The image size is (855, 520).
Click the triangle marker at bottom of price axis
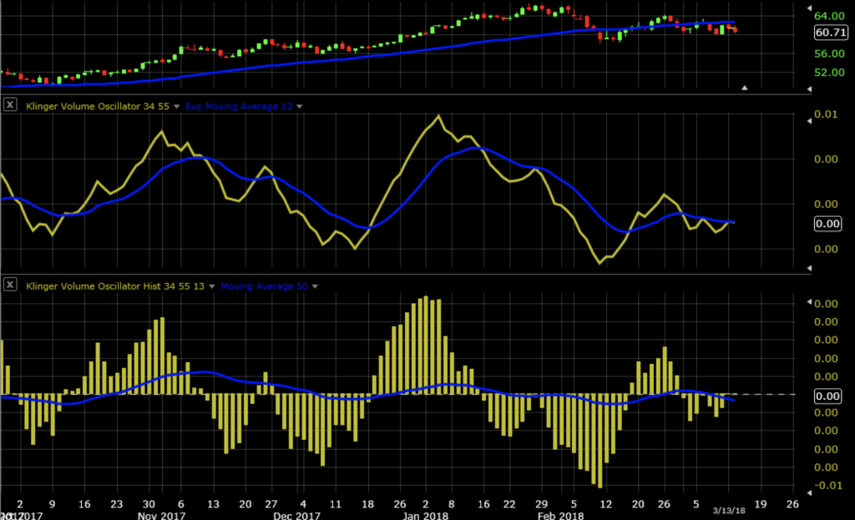pos(808,87)
